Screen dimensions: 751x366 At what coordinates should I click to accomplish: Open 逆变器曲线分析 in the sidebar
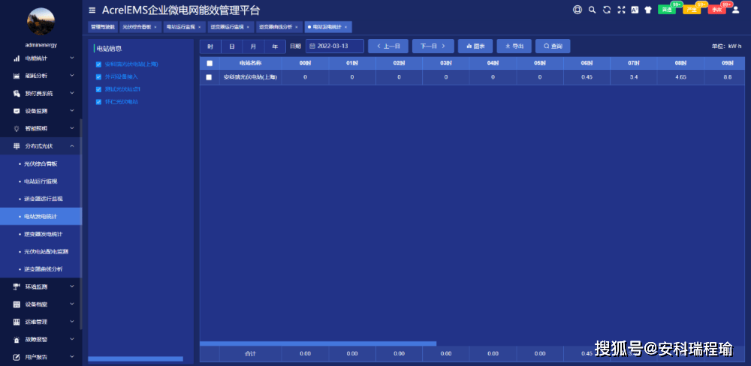[x=41, y=269]
